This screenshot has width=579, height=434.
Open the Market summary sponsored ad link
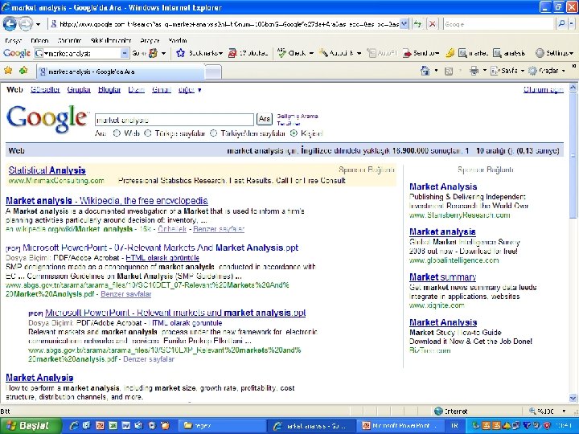point(443,277)
